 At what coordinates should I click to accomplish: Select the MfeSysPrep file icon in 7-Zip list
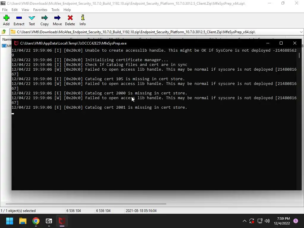pos(4,46)
